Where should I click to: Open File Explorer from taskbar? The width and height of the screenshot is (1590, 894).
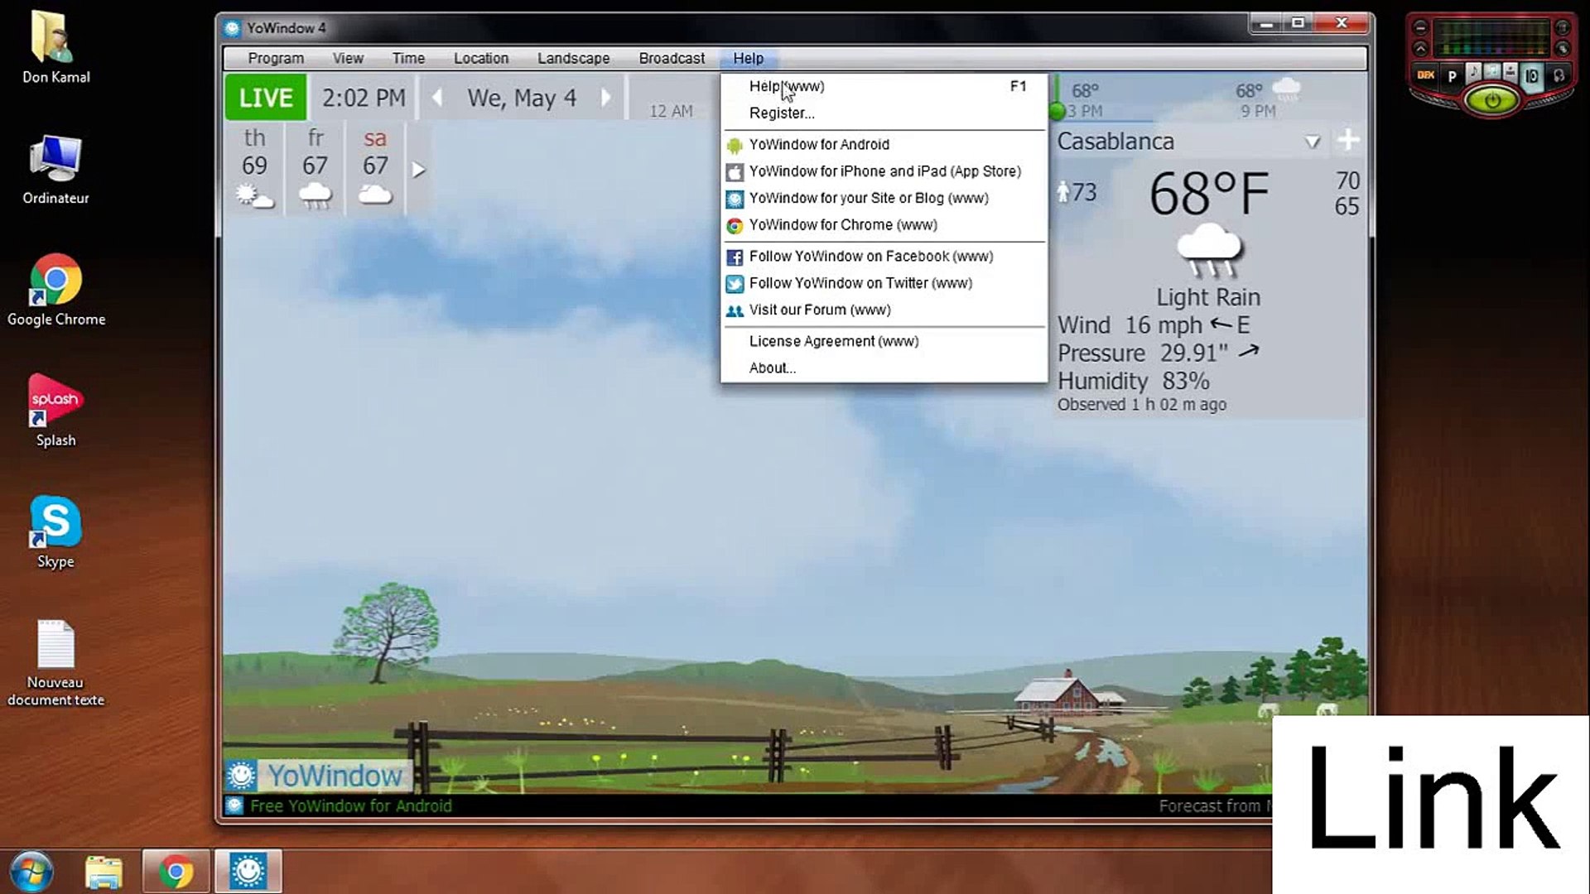coord(104,872)
